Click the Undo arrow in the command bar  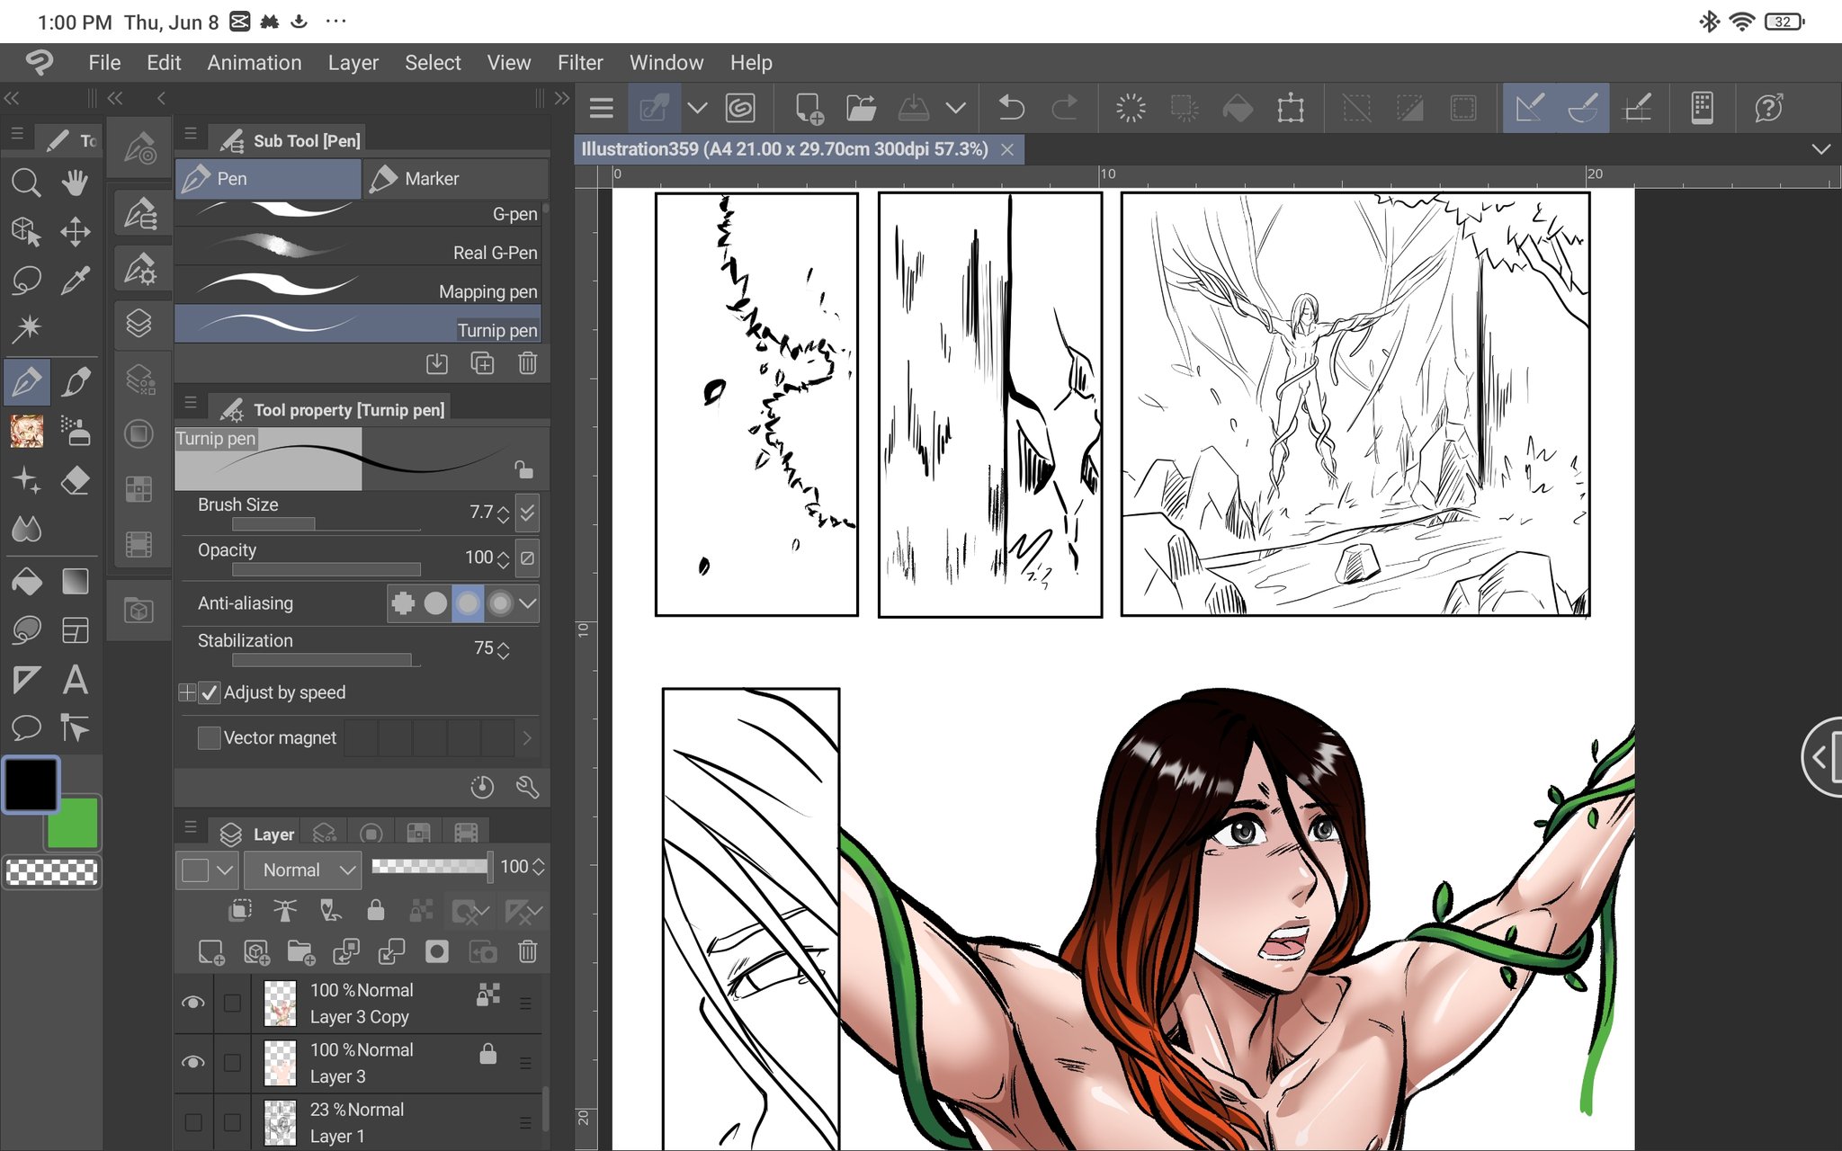tap(1011, 109)
